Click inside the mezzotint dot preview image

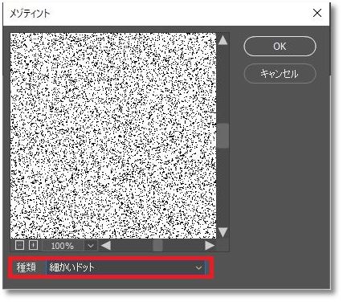[113, 136]
